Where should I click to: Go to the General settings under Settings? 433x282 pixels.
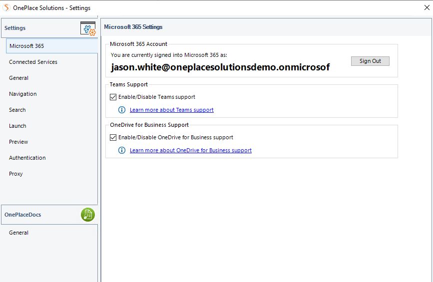pyautogui.click(x=18, y=78)
